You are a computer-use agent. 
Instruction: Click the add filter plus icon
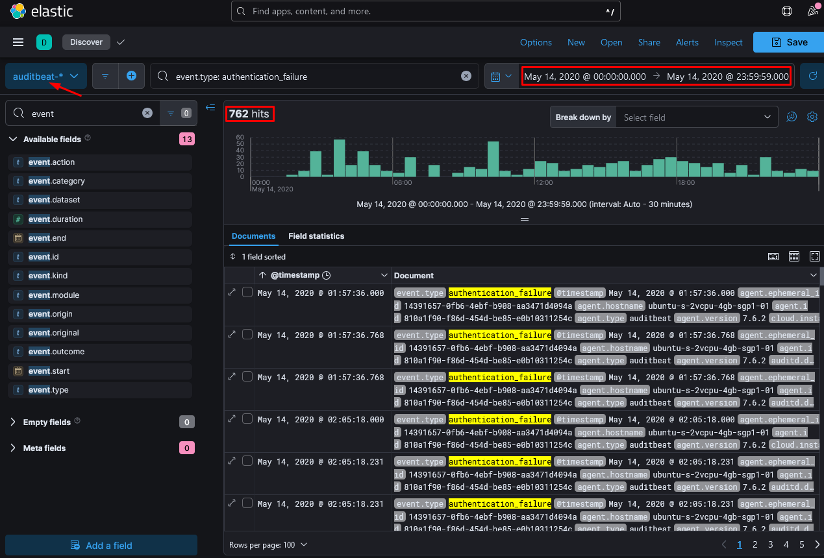click(131, 76)
